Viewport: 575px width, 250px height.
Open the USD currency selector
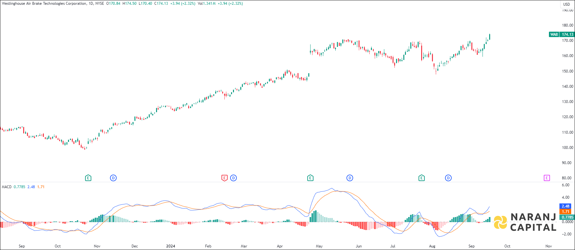[x=566, y=4]
